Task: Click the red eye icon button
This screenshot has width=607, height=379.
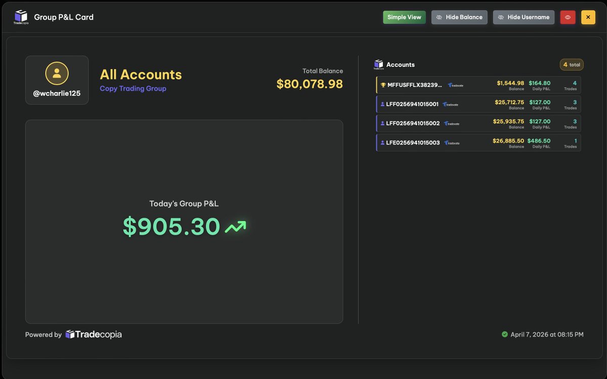Action: point(568,17)
